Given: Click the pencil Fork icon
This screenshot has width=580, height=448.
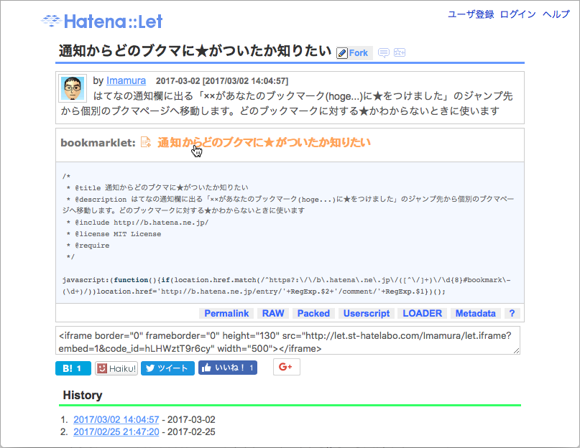Looking at the screenshot, I should pyautogui.click(x=342, y=53).
